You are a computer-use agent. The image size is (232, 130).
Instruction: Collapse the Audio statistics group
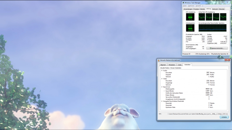click(162, 71)
